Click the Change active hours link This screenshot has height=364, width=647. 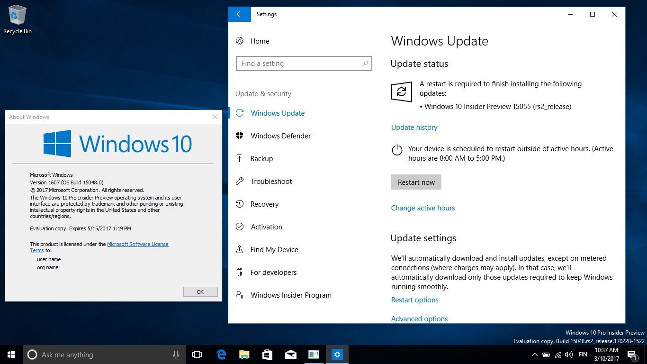click(x=422, y=208)
